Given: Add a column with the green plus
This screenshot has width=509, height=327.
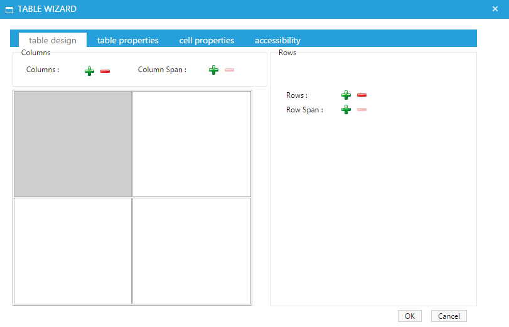Looking at the screenshot, I should coord(89,71).
